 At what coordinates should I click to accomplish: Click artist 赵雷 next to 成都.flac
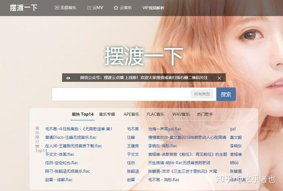[x=131, y=180]
